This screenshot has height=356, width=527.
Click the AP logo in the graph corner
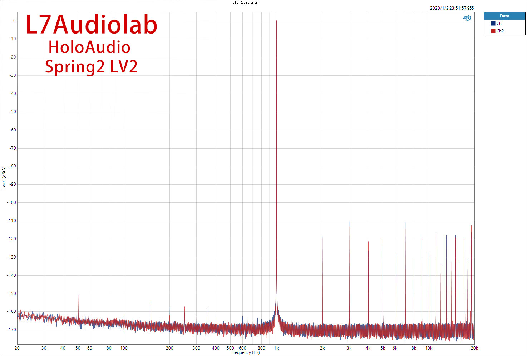(467, 18)
